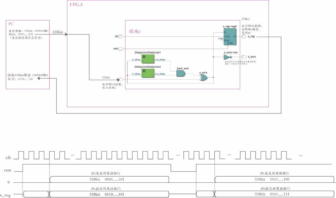Viewport: 336px width, 198px height.
Task: Click the out_delay pin of DealyLine2
Action: pyautogui.click(x=160, y=74)
